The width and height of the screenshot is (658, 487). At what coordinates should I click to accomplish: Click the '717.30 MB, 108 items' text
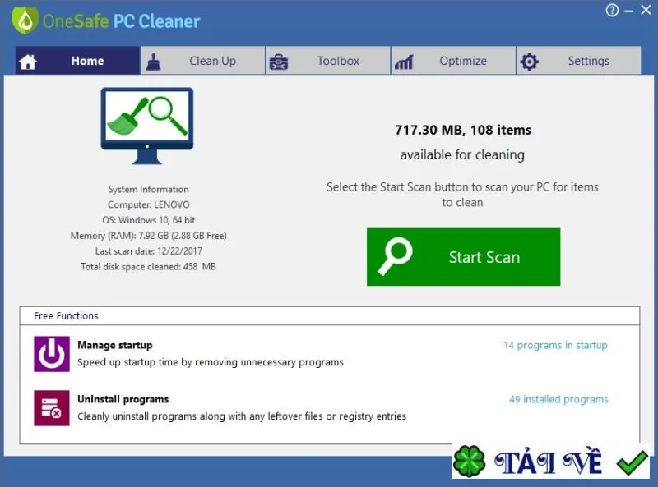tap(463, 130)
